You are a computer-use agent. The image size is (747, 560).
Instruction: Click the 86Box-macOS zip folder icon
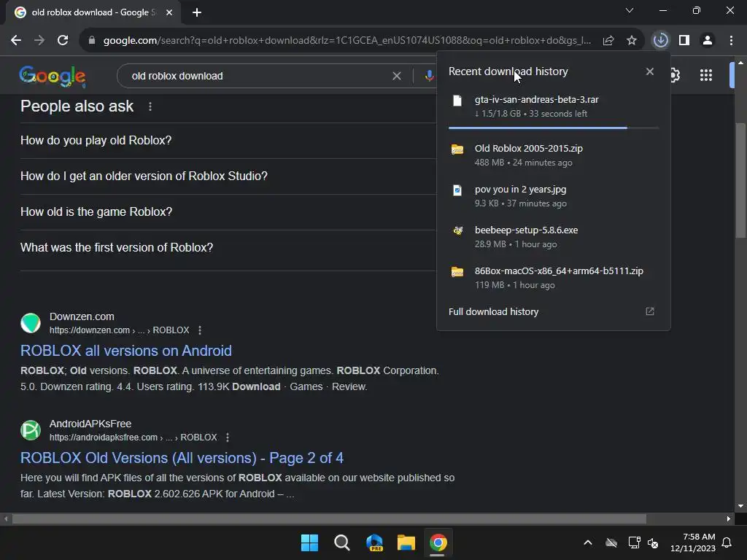pyautogui.click(x=457, y=272)
